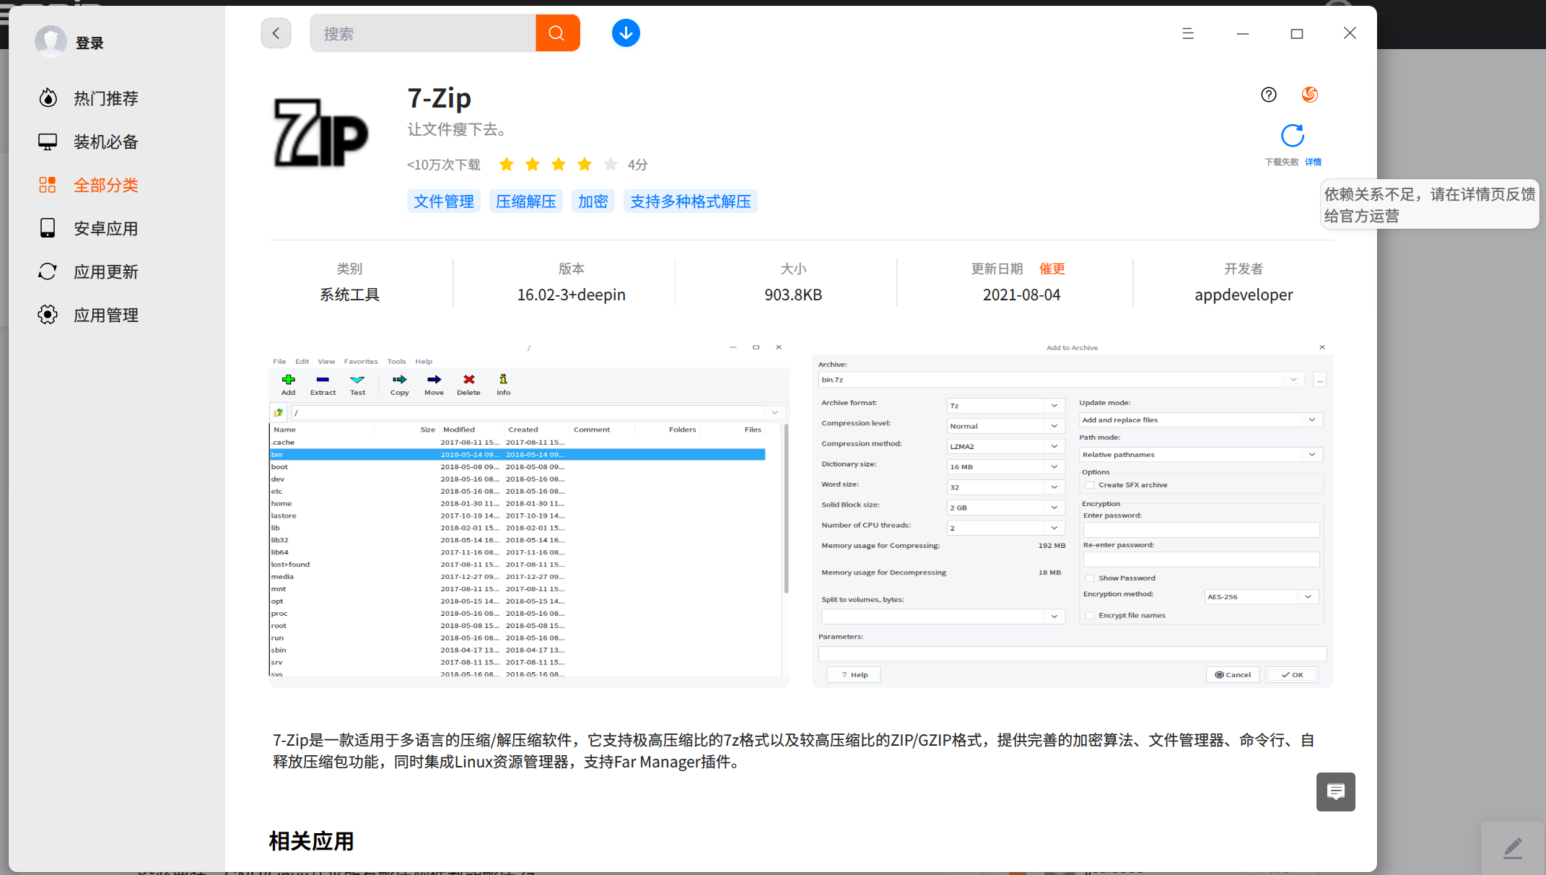Click the back arrow button
Viewport: 1546px width, 875px height.
click(x=276, y=33)
